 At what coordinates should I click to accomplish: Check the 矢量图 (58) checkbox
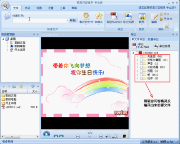[x=141, y=56]
